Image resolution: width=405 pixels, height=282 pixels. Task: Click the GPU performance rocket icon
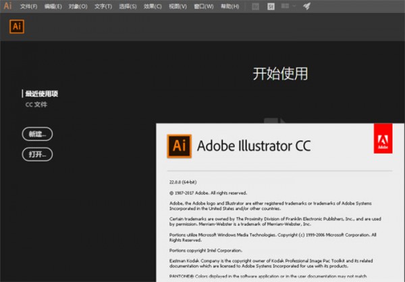306,6
